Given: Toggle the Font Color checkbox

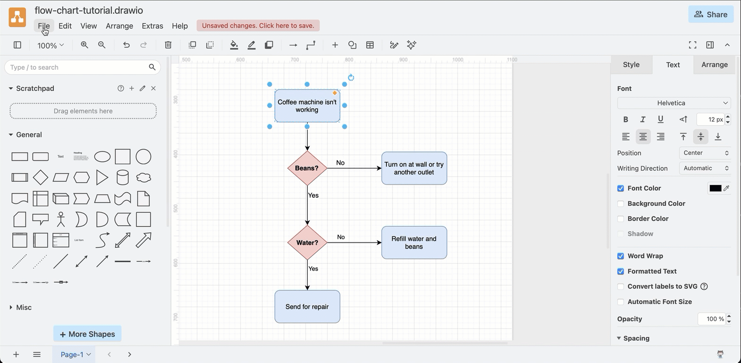Looking at the screenshot, I should [621, 188].
